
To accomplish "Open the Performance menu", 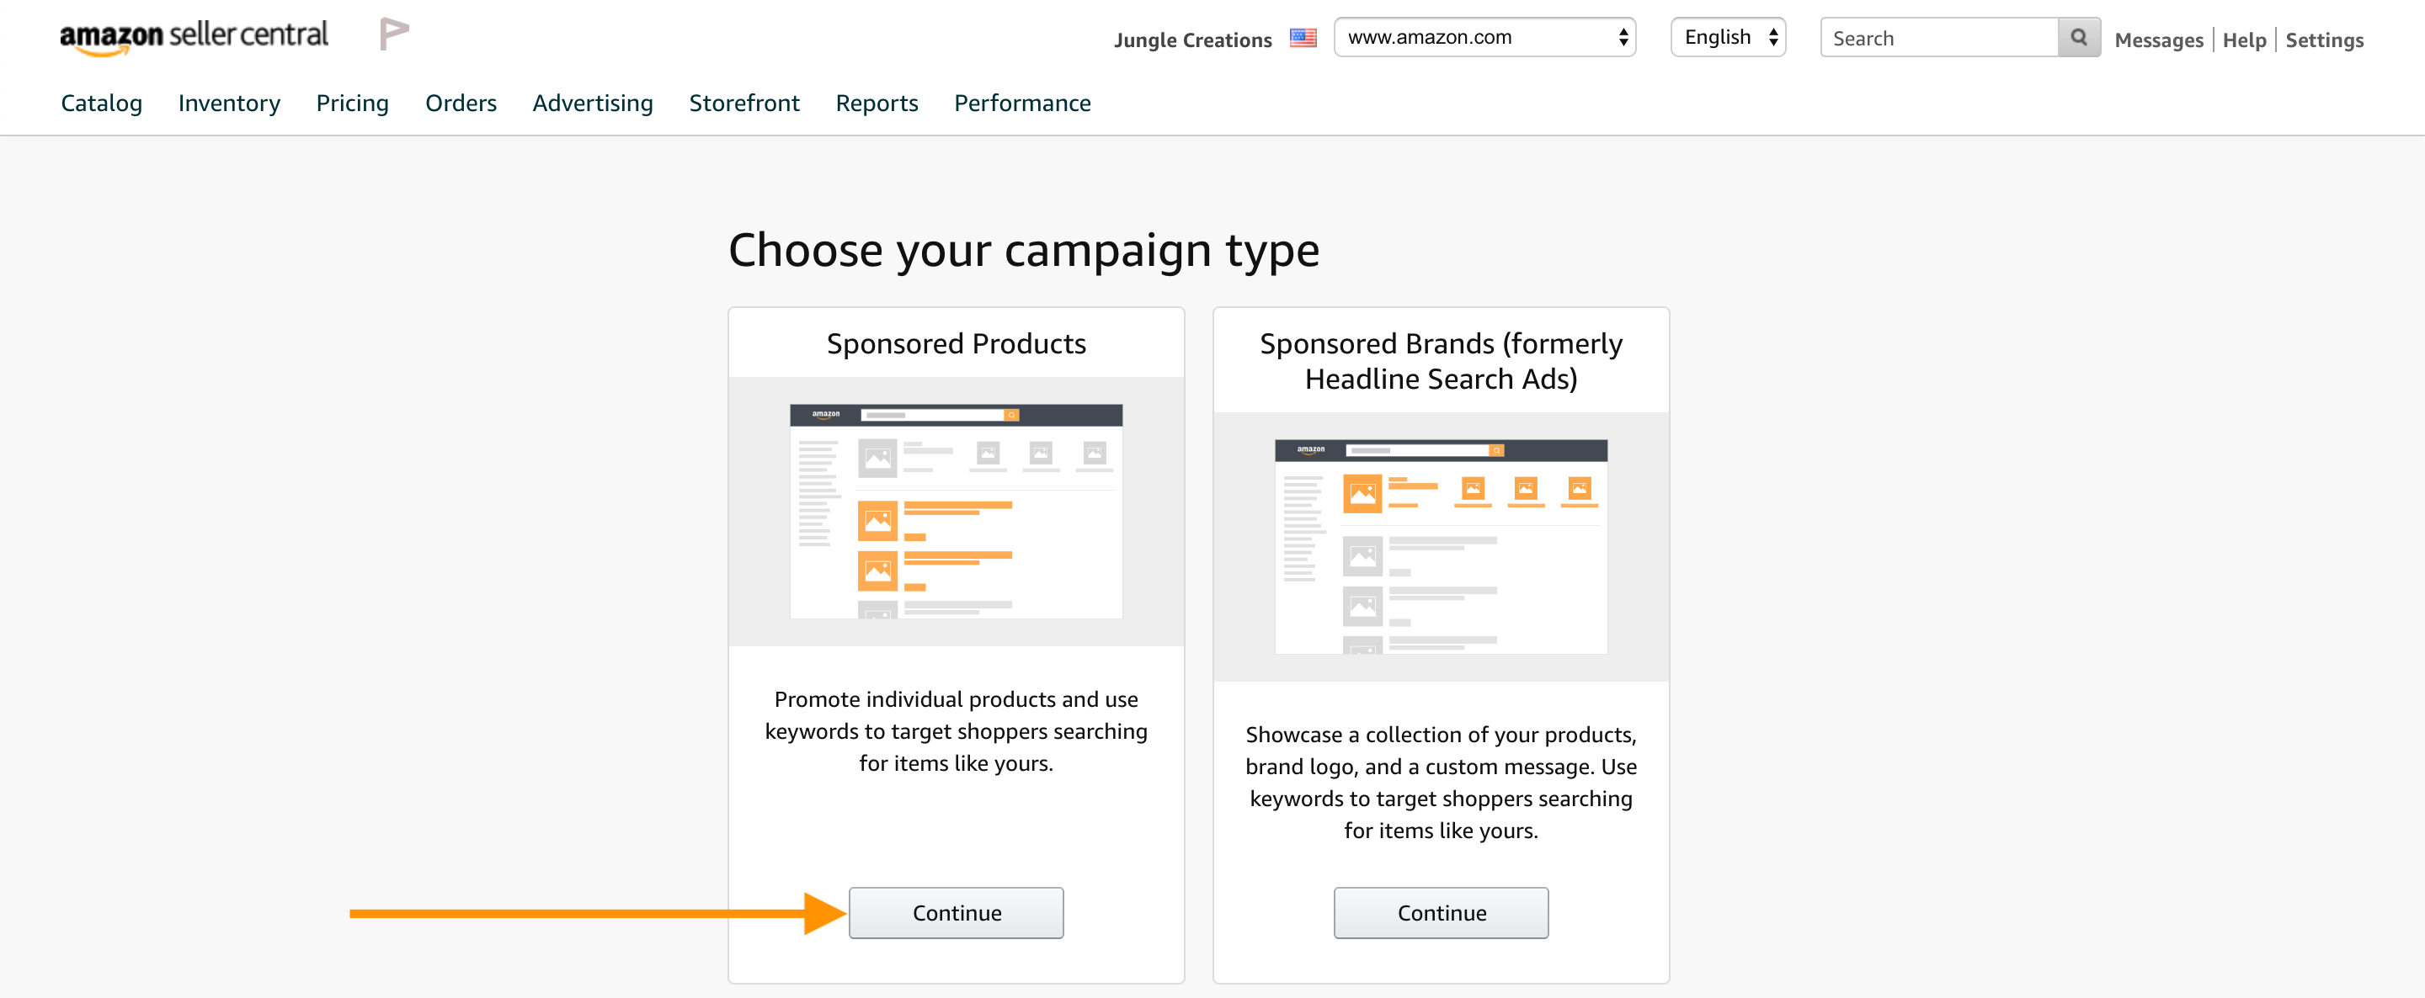I will pos(1022,103).
